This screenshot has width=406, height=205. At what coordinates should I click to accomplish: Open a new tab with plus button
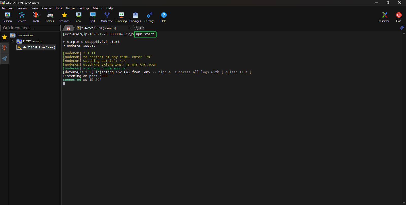(x=140, y=28)
